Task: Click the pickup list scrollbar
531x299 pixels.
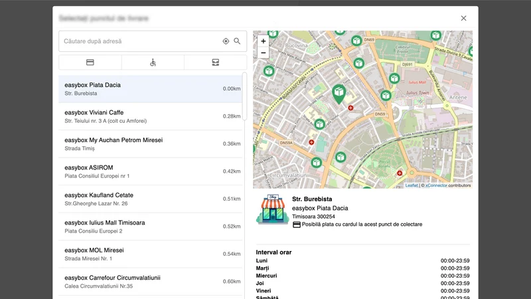Action: [x=244, y=96]
